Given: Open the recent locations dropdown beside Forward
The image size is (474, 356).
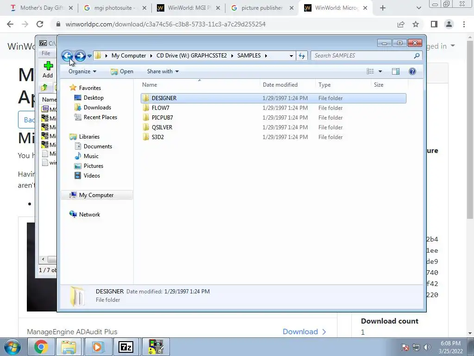Looking at the screenshot, I should pyautogui.click(x=89, y=56).
